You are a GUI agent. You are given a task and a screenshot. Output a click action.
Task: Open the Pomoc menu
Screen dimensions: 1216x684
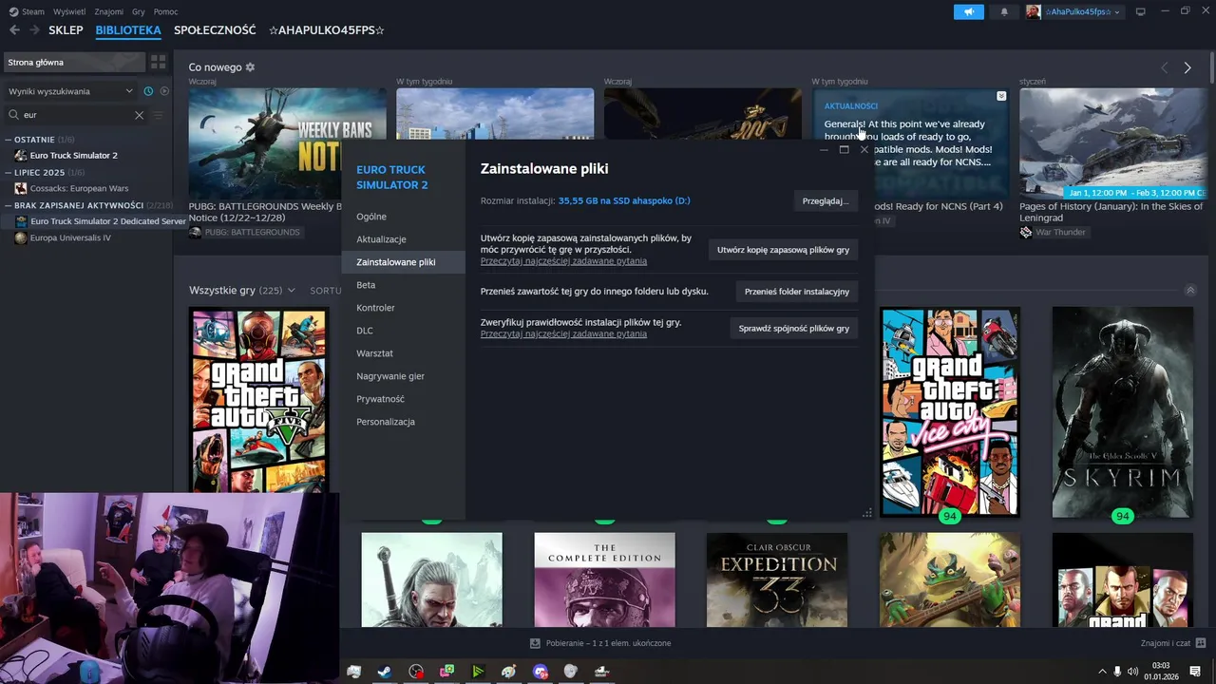click(165, 11)
